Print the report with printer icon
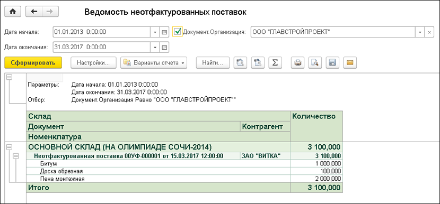 click(x=297, y=63)
